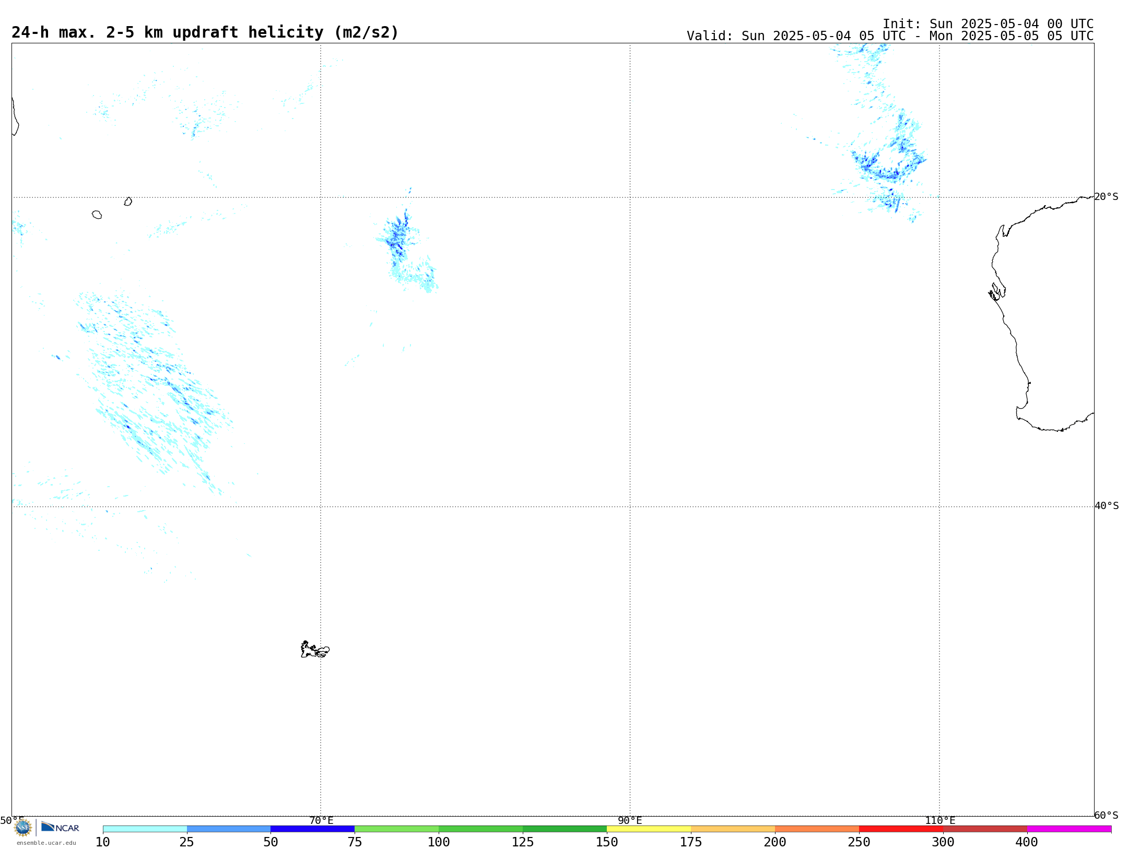Screen dimensions: 1128x849
Task: Click the colorbar tick label 300
Action: pos(943,842)
